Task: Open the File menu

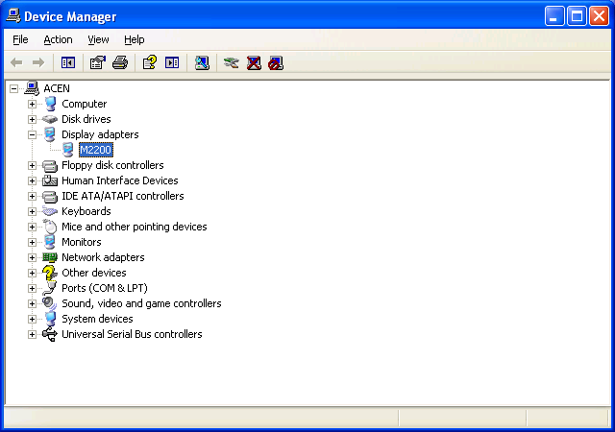Action: pyautogui.click(x=20, y=39)
